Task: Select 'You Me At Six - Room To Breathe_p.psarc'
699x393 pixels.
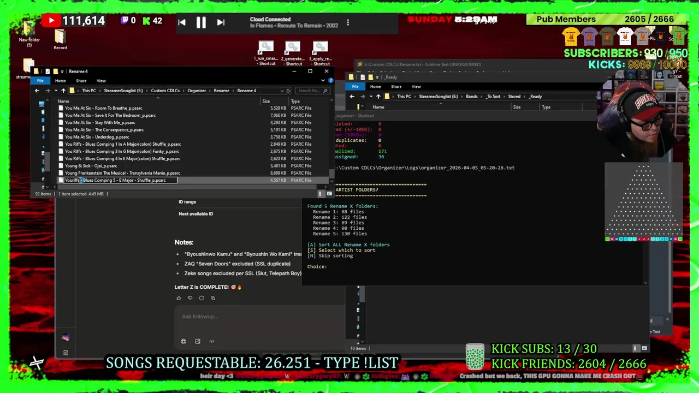Action: pyautogui.click(x=103, y=108)
